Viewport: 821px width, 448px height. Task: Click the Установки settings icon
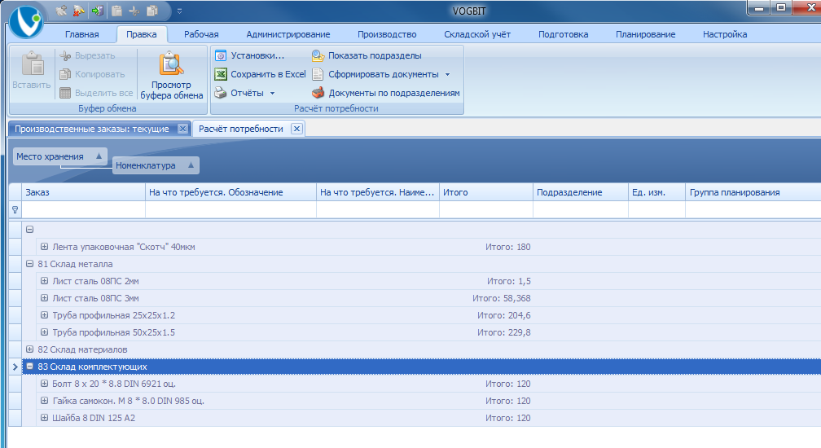(221, 55)
